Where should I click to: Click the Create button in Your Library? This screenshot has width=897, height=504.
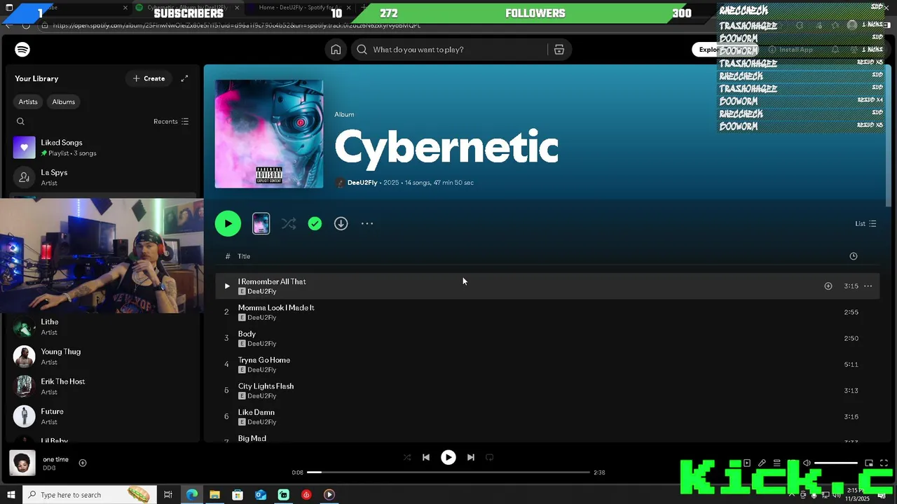pos(149,78)
